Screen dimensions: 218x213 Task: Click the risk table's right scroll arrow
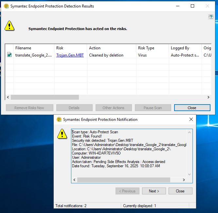(x=208, y=97)
